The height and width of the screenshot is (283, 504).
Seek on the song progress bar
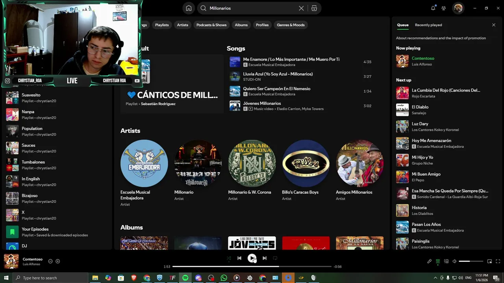(x=252, y=266)
